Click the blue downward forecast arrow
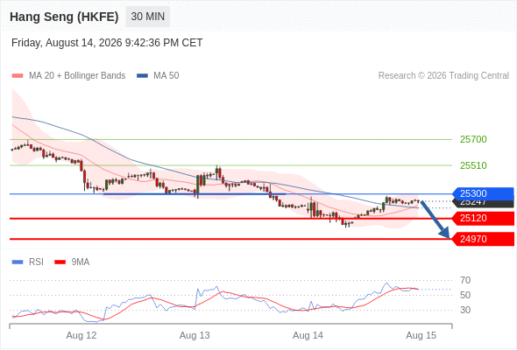Image resolution: width=517 pixels, height=350 pixels. tap(436, 220)
